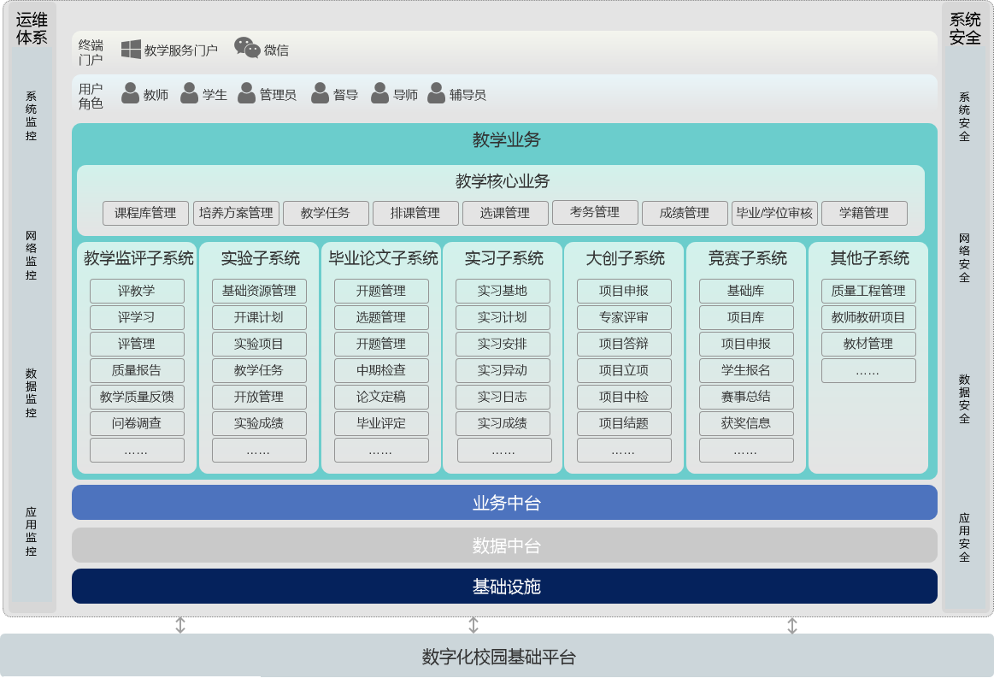Viewport: 994px width, 690px height.
Task: Click the dark blue 基础设施 bar
Action: click(504, 587)
